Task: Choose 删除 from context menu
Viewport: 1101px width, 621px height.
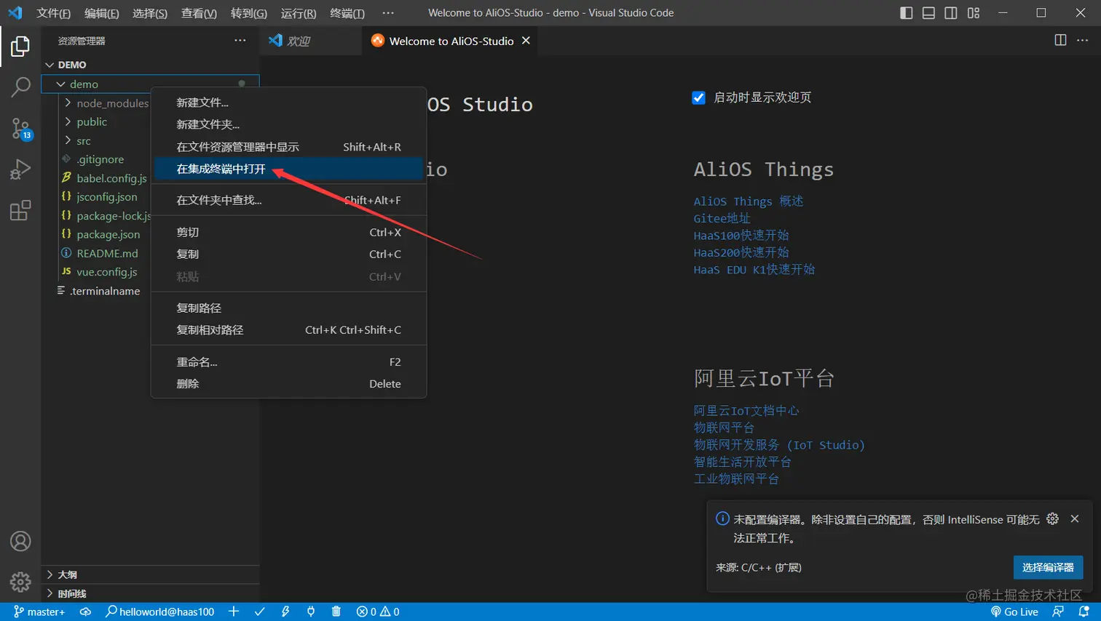Action: 288,383
